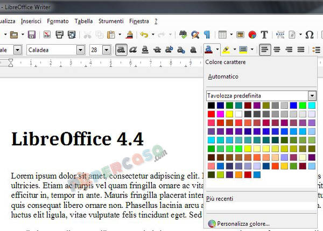Apply highlighting with the marker icon
Image resolution: width=323 pixels, height=231 pixels.
point(226,50)
